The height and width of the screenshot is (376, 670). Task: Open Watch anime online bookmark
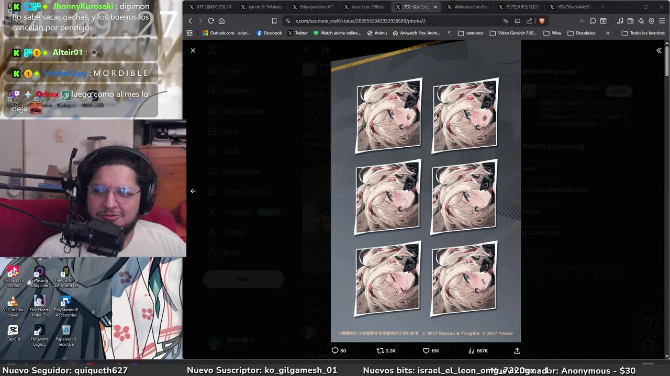(x=337, y=33)
